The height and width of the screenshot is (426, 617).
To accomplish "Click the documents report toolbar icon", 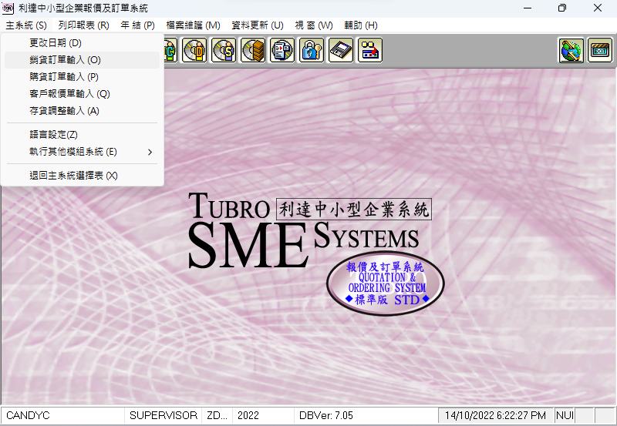I will 282,50.
